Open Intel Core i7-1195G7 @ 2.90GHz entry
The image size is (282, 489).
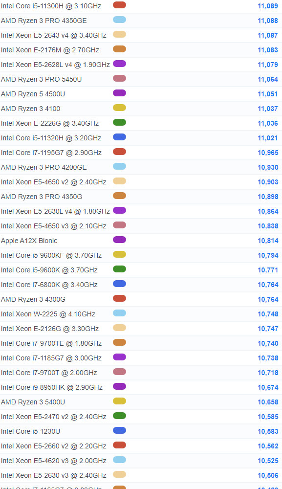coord(51,153)
